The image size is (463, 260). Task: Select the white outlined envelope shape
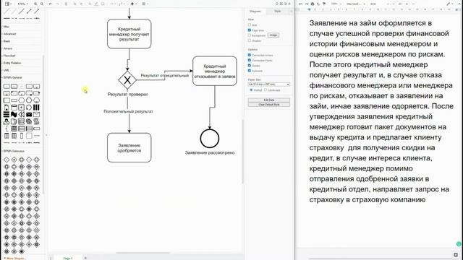coord(36,114)
